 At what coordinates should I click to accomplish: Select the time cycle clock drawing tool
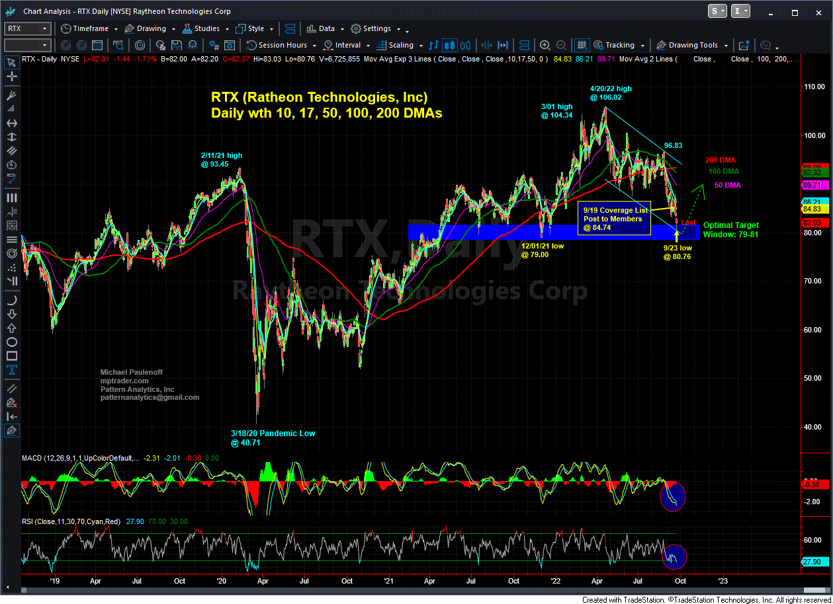[11, 165]
